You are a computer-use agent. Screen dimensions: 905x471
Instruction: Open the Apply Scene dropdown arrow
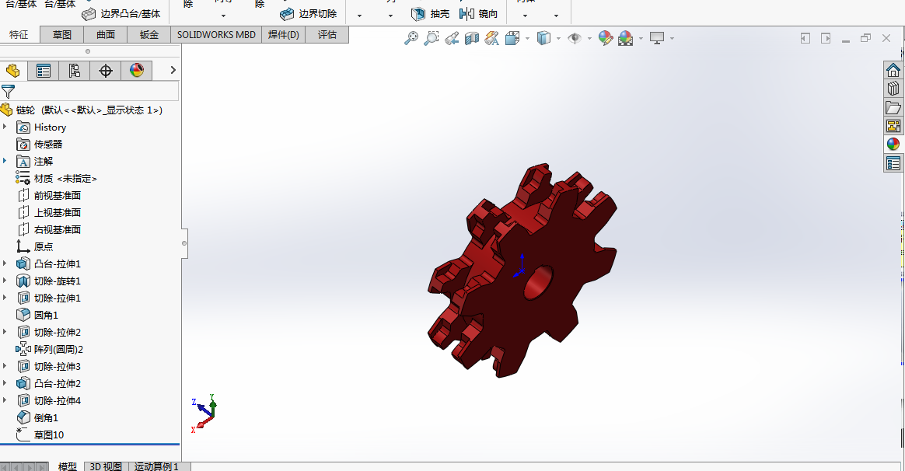(x=641, y=39)
